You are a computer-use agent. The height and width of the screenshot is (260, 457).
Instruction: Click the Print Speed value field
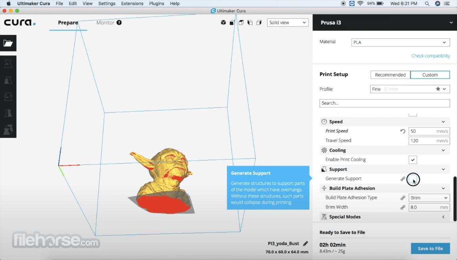point(429,131)
